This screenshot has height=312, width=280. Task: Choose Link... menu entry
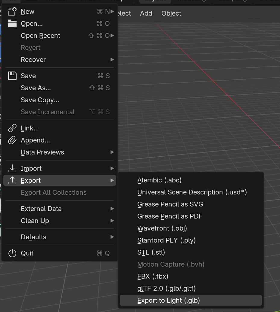[60, 128]
